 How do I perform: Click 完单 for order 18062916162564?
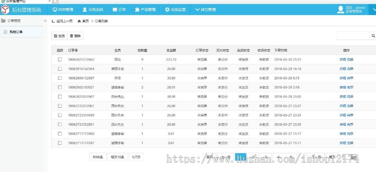coord(350,69)
